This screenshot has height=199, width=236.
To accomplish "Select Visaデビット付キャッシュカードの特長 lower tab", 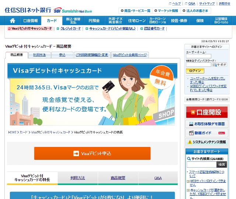I will click(32, 178).
